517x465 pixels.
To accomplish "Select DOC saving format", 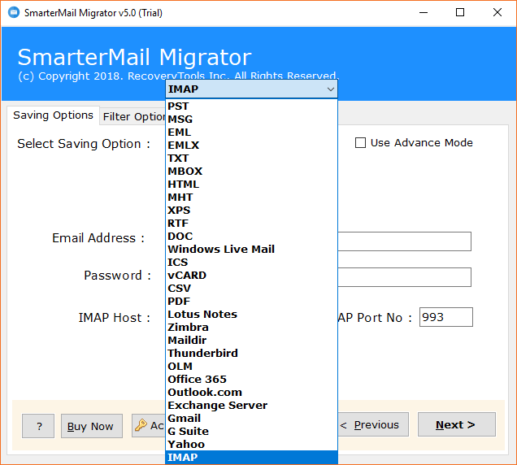I will click(x=251, y=236).
